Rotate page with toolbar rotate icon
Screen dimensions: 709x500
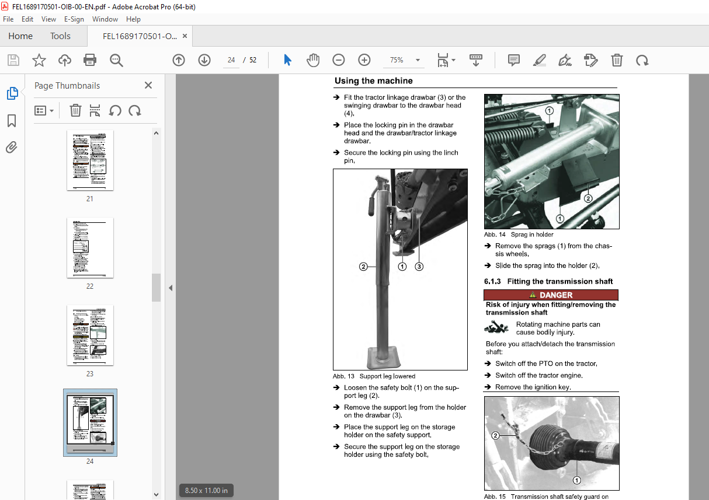pos(642,60)
